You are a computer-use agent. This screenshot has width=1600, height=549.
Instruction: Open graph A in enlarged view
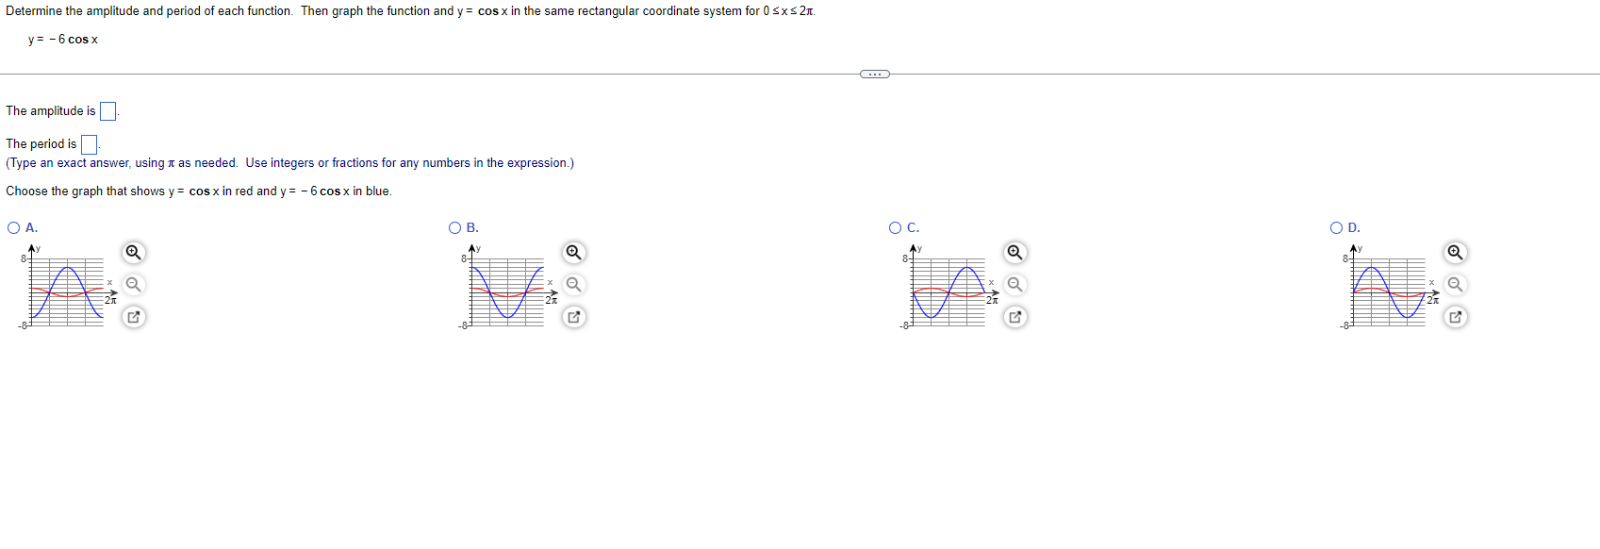[133, 317]
